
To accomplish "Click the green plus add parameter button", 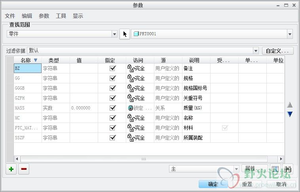I will coord(11,169).
